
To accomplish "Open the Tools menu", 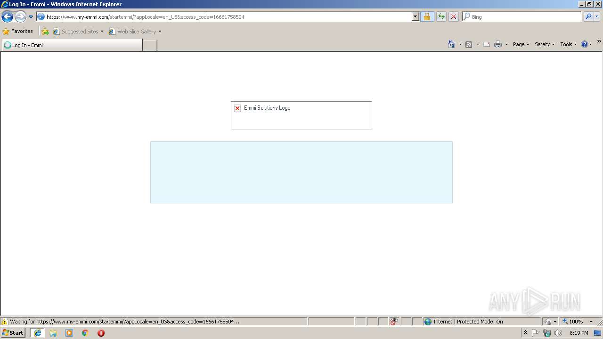I will [568, 44].
